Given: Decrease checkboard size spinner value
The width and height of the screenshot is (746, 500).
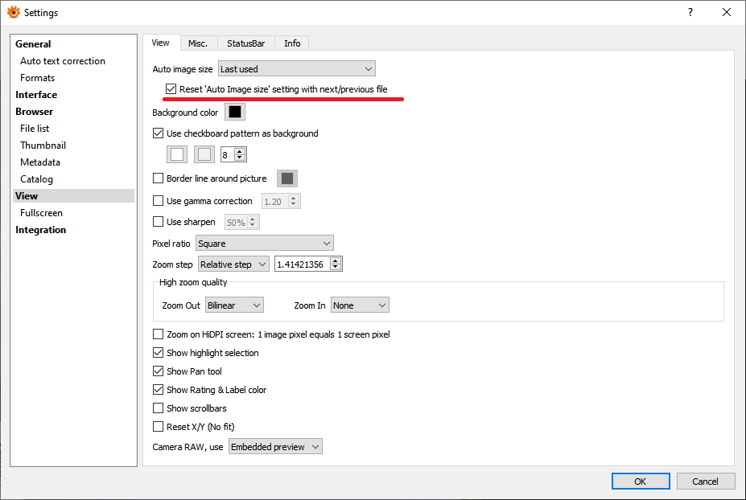Looking at the screenshot, I should 240,158.
